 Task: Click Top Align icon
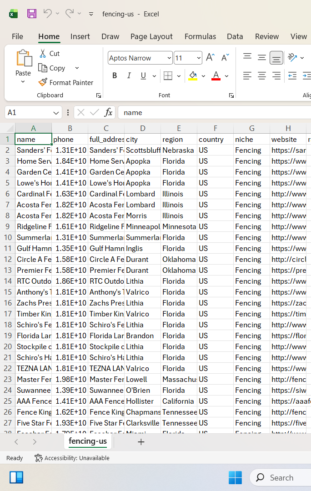247,57
